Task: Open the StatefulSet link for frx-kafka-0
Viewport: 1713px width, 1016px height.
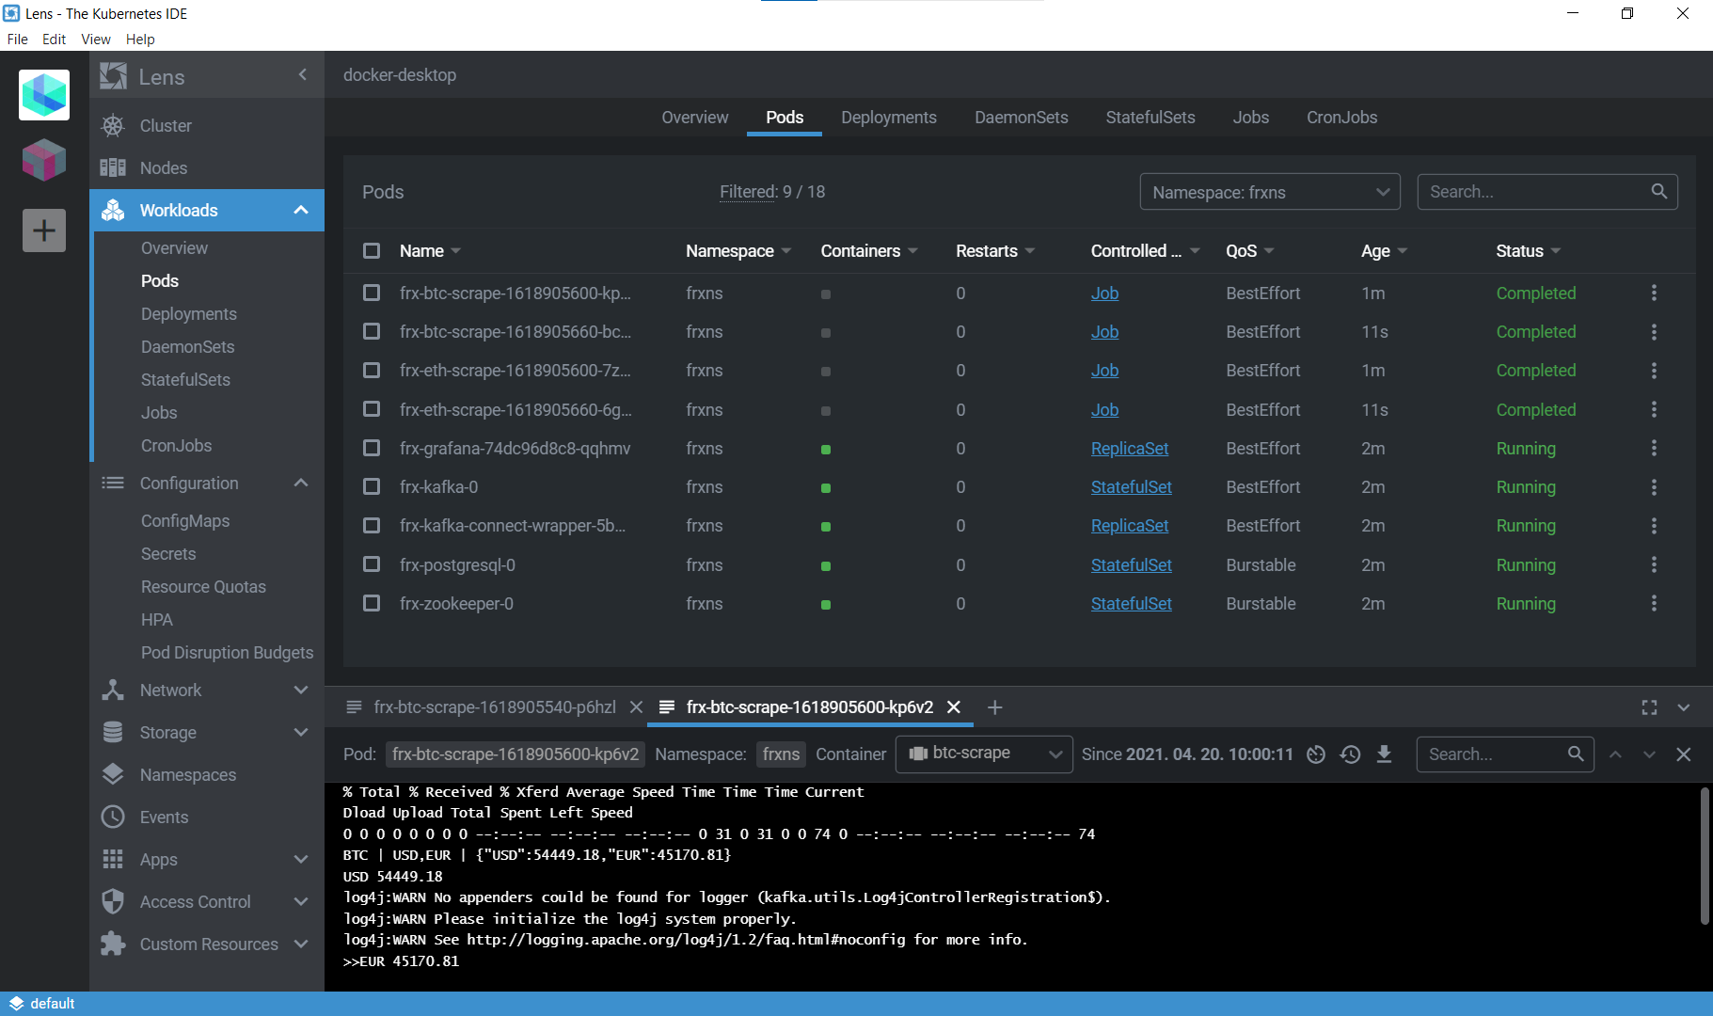Action: click(1131, 487)
